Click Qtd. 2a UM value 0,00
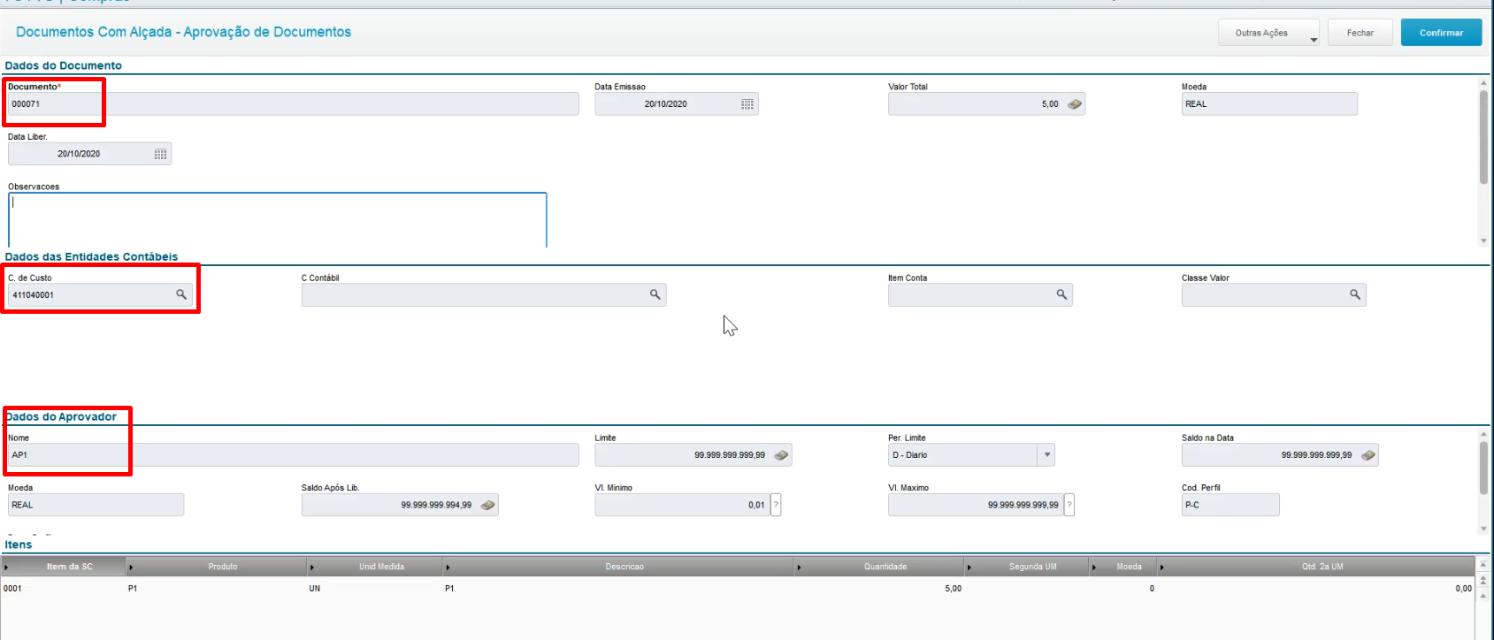The height and width of the screenshot is (640, 1494). pyautogui.click(x=1463, y=589)
